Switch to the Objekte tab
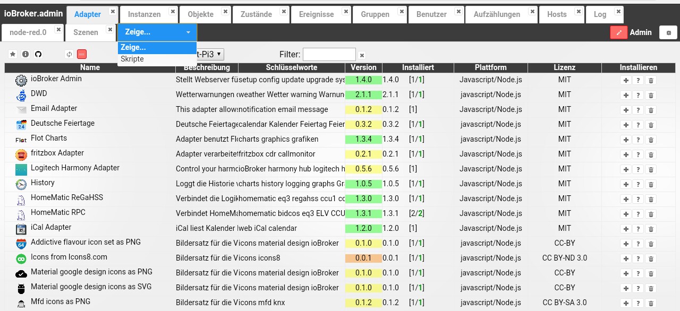The width and height of the screenshot is (680, 311). (x=201, y=14)
